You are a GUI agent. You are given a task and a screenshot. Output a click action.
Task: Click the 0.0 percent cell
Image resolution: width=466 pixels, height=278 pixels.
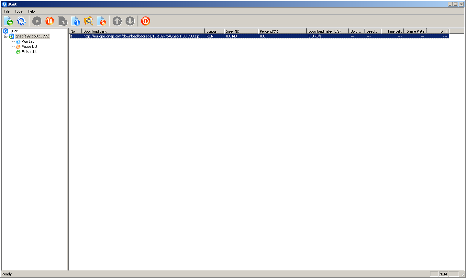[262, 36]
